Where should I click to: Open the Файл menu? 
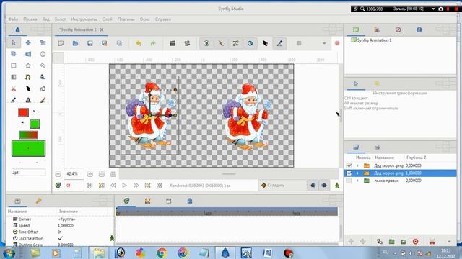tap(13, 19)
